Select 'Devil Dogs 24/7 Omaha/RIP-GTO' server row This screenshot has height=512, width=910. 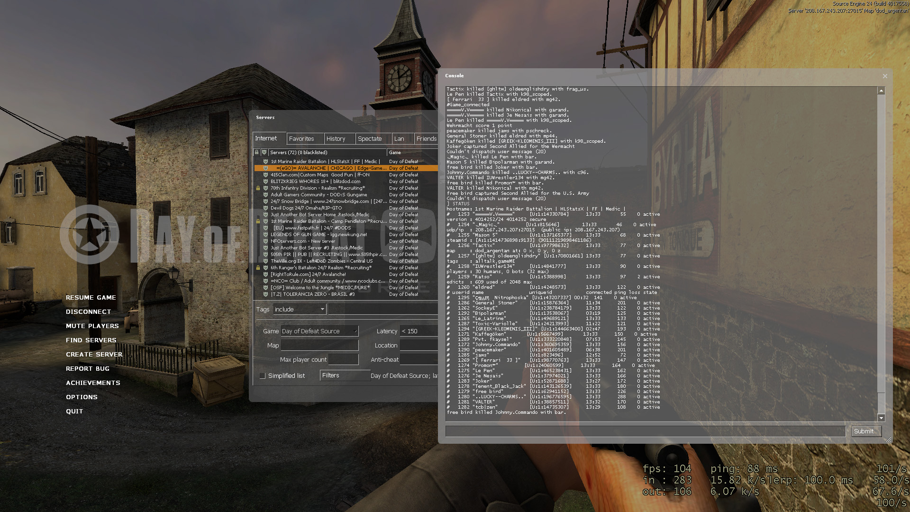coord(346,208)
